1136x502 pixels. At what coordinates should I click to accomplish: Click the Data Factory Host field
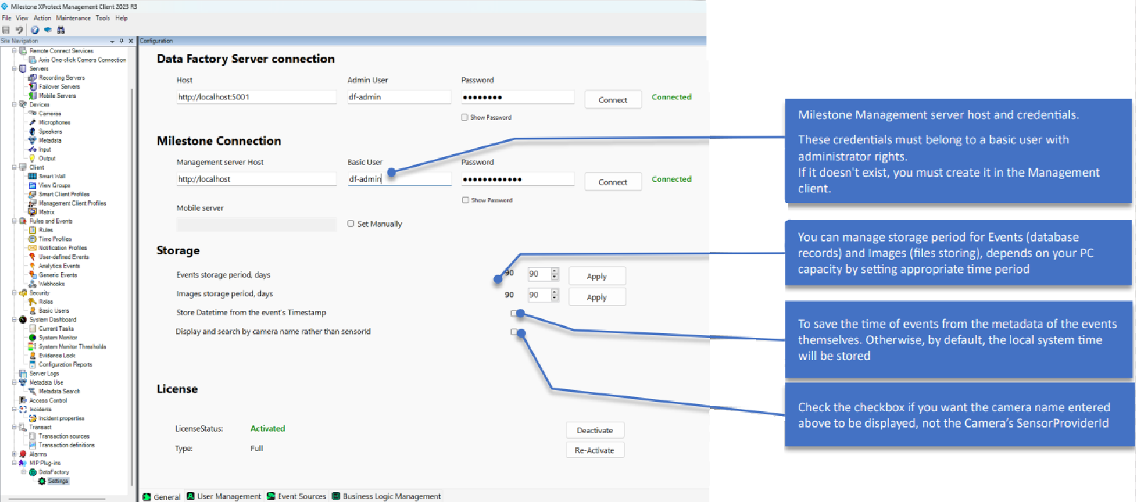coord(256,97)
